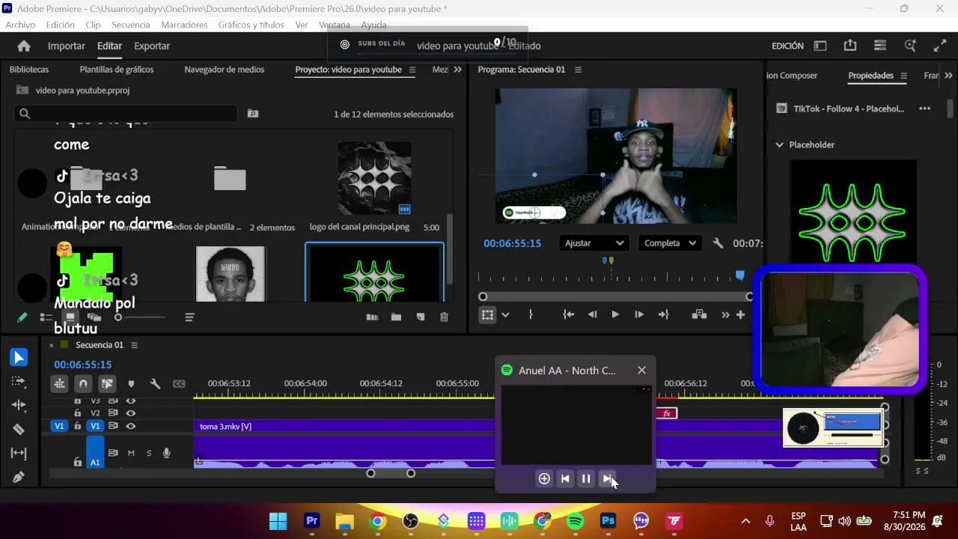958x539 pixels.
Task: Toggle snap in timeline
Action: click(x=83, y=384)
